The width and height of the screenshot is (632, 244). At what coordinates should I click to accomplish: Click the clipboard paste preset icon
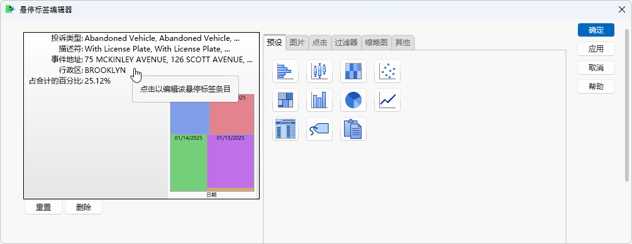(x=353, y=129)
